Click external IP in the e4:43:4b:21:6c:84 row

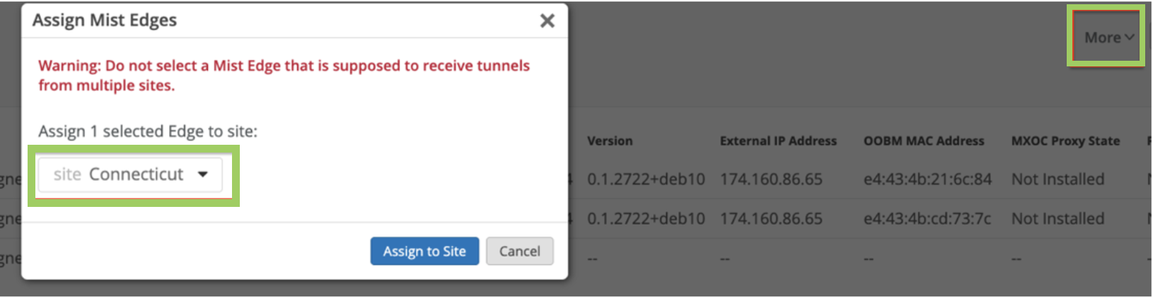coord(771,179)
